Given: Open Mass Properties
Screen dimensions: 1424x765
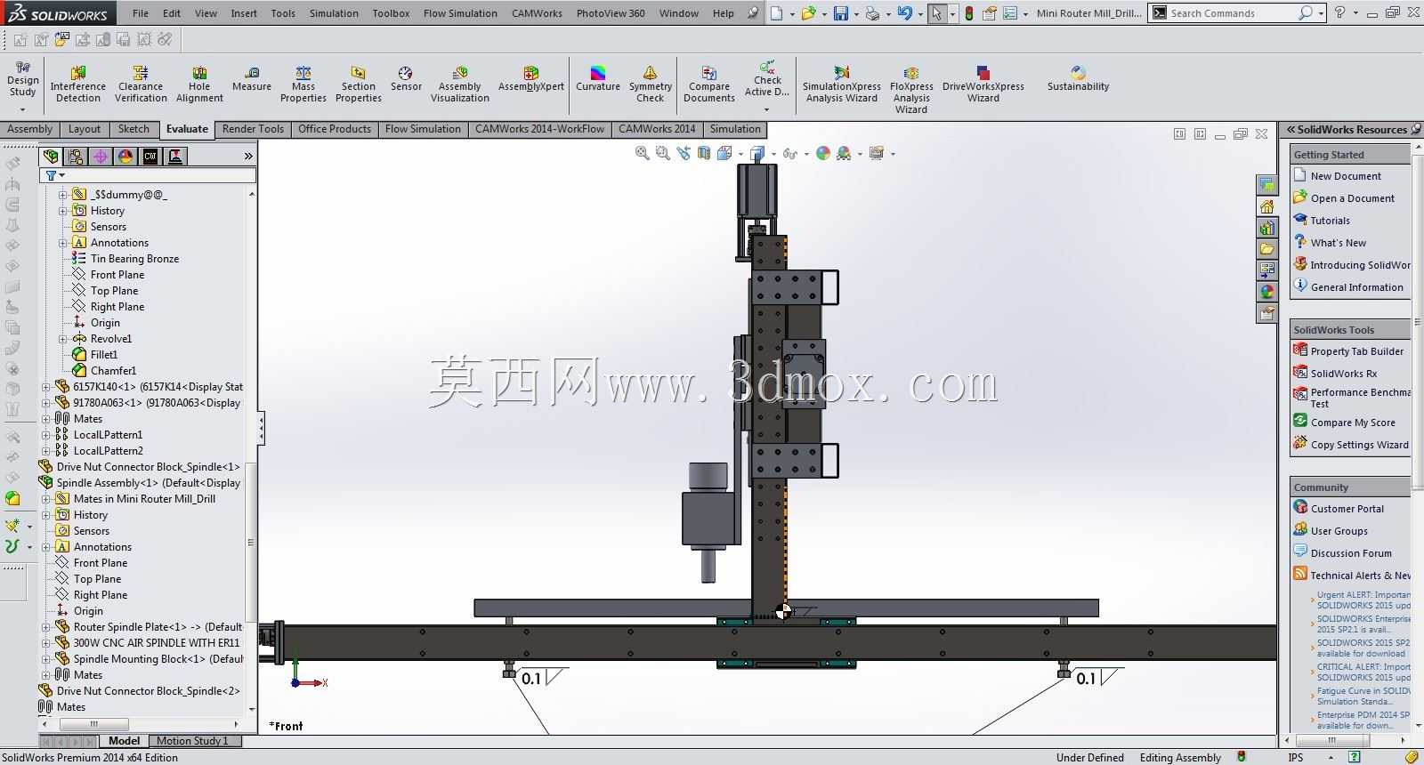Looking at the screenshot, I should (303, 85).
